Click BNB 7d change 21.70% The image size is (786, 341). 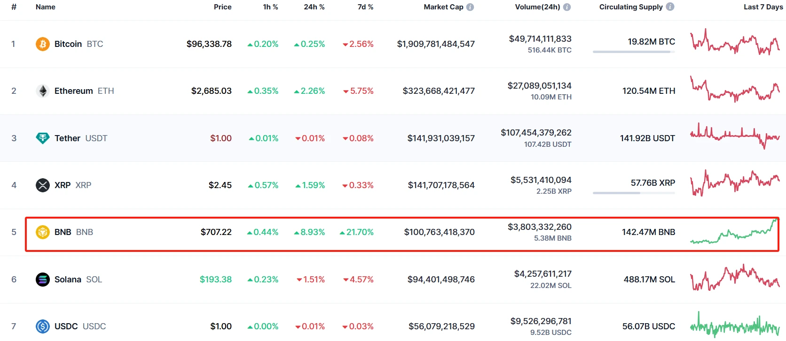(356, 232)
